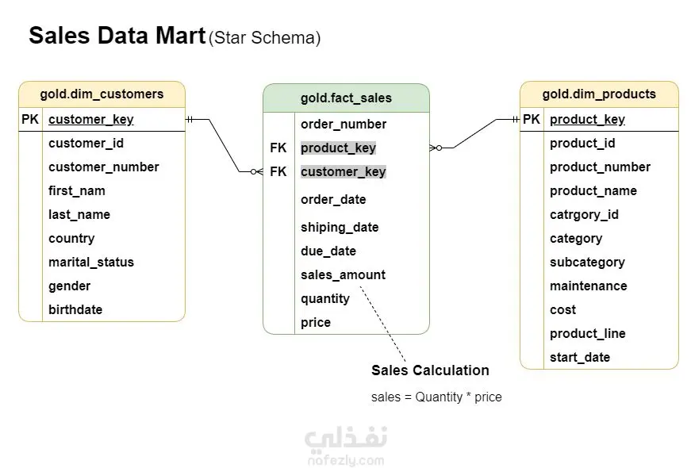The width and height of the screenshot is (691, 468).
Task: Select the gold.dim_customers table header
Action: click(102, 94)
